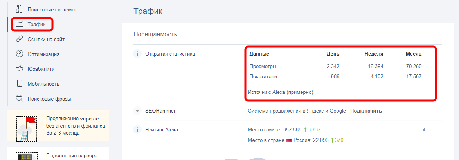Image resolution: width=459 pixels, height=160 pixels.
Task: Open the Оптимизация sidebar item
Action: point(43,54)
